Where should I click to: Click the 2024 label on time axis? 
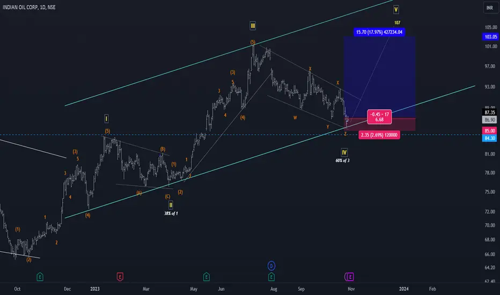coord(403,289)
